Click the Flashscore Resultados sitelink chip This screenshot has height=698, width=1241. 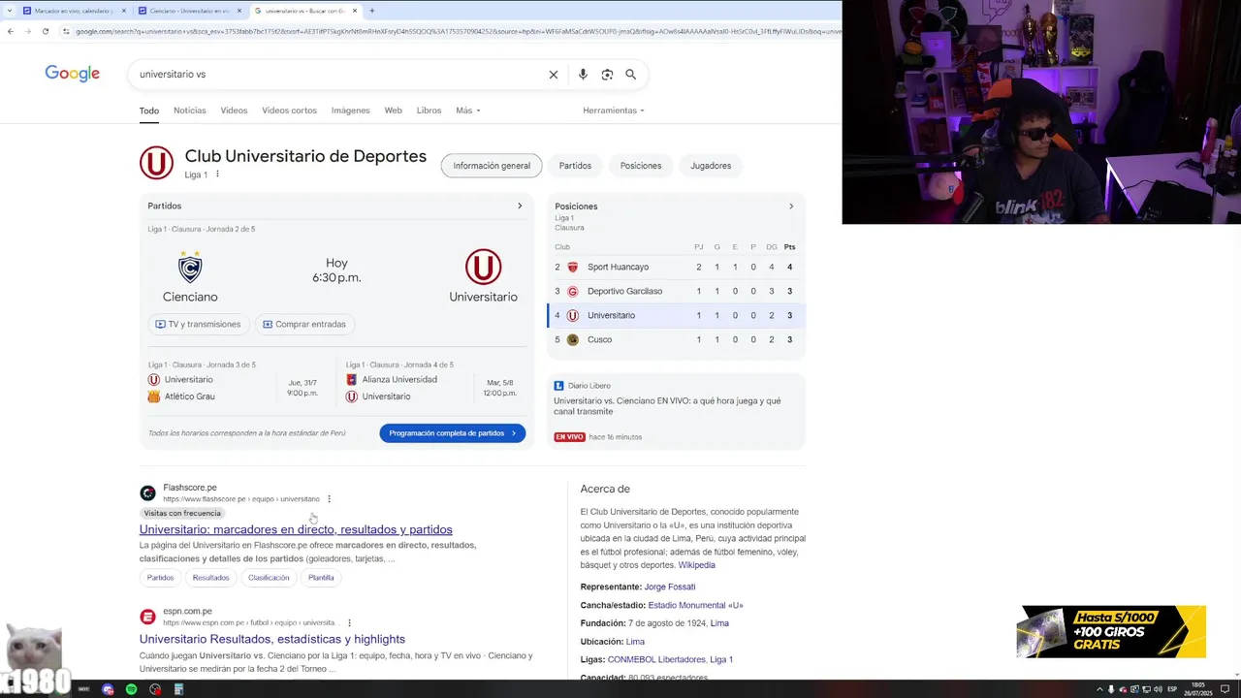(x=210, y=578)
